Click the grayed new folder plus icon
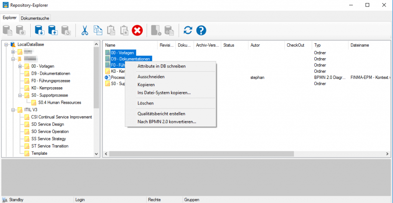 (156, 30)
